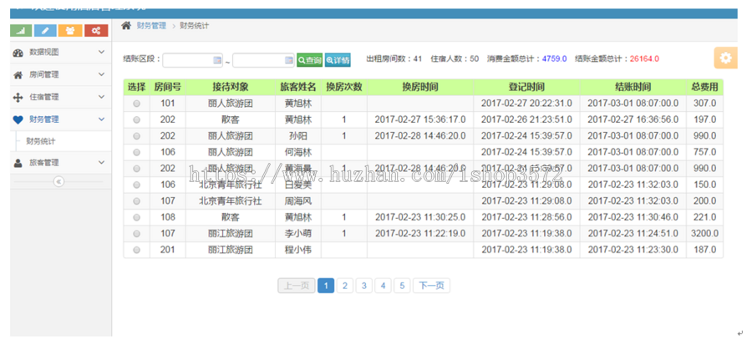The height and width of the screenshot is (345, 752).
Task: Click the 换房时间 column header
Action: click(x=420, y=87)
